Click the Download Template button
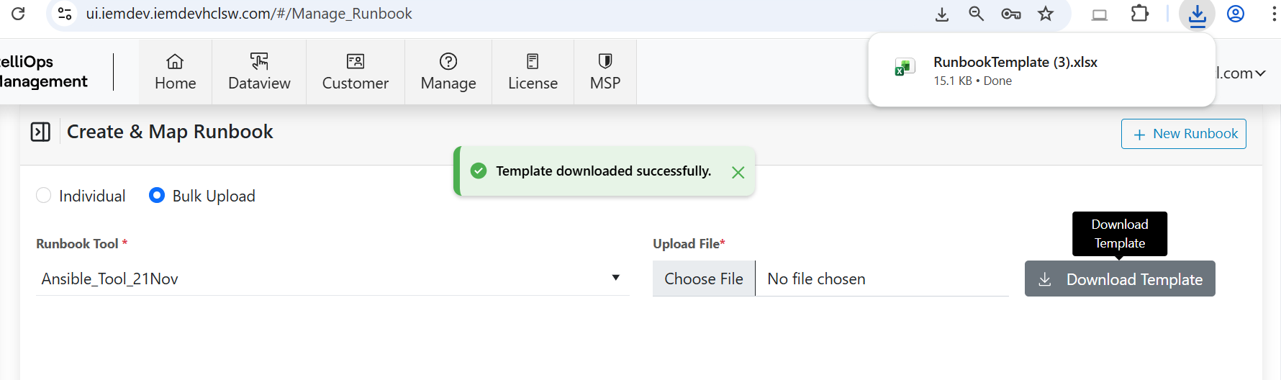Image resolution: width=1281 pixels, height=380 pixels. 1120,279
